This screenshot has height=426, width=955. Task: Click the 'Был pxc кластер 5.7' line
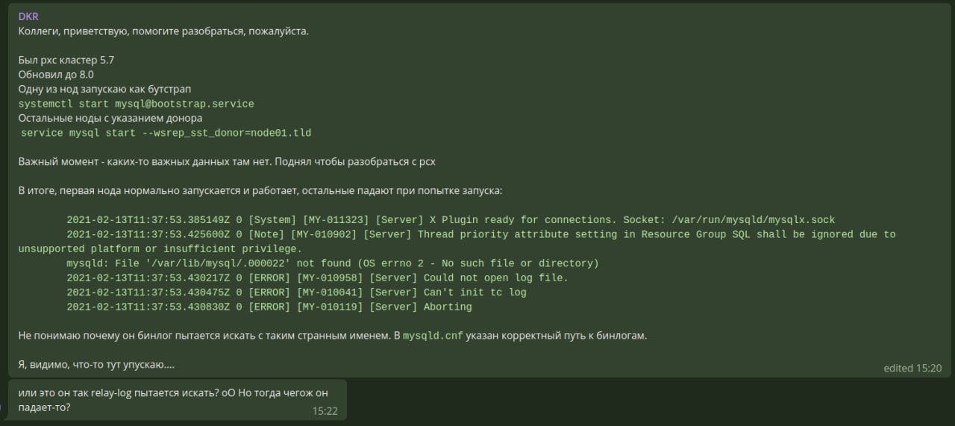coord(66,60)
